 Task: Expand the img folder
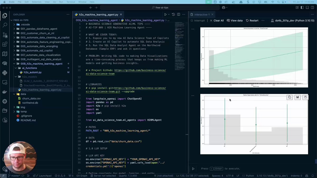pyautogui.click(x=41, y=107)
